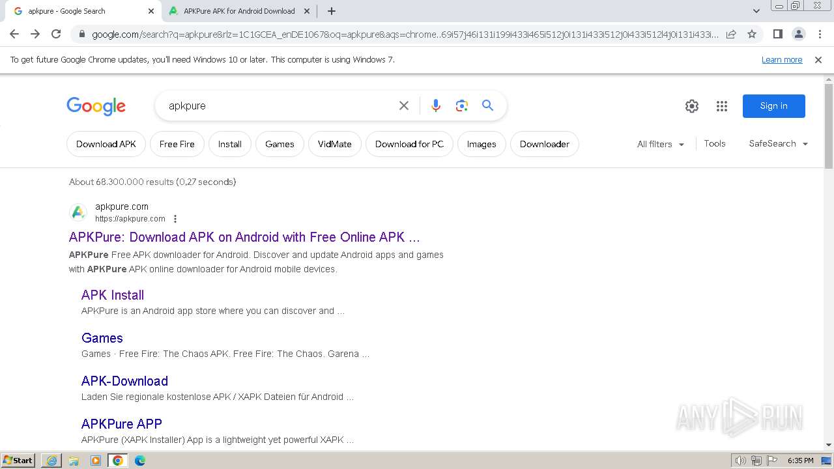The height and width of the screenshot is (469, 834).
Task: Search by image with Google Lens
Action: click(x=462, y=106)
